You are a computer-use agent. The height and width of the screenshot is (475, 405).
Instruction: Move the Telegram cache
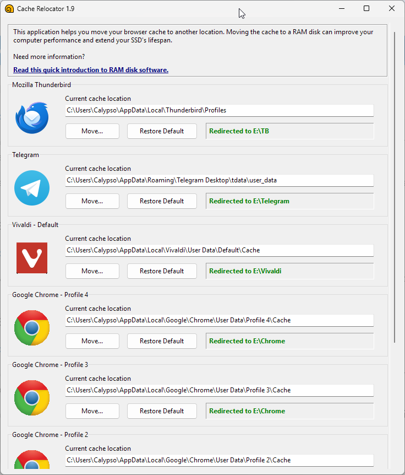pyautogui.click(x=92, y=201)
